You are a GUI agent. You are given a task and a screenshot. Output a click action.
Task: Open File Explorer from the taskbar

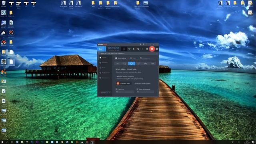tap(22, 142)
